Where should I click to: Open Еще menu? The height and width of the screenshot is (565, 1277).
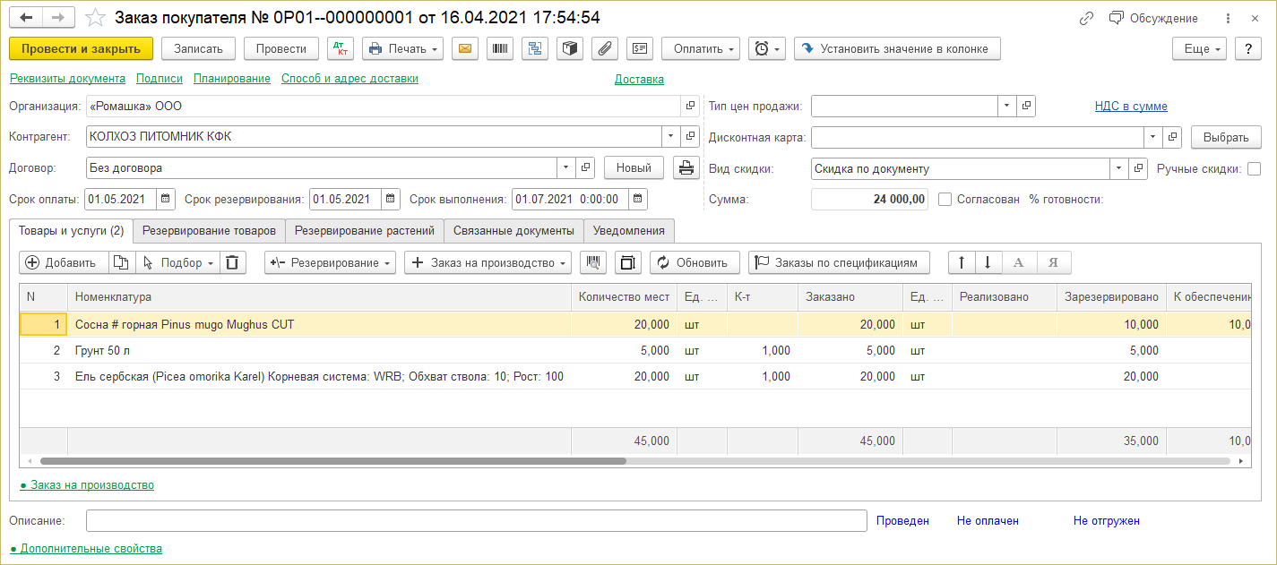[x=1200, y=48]
